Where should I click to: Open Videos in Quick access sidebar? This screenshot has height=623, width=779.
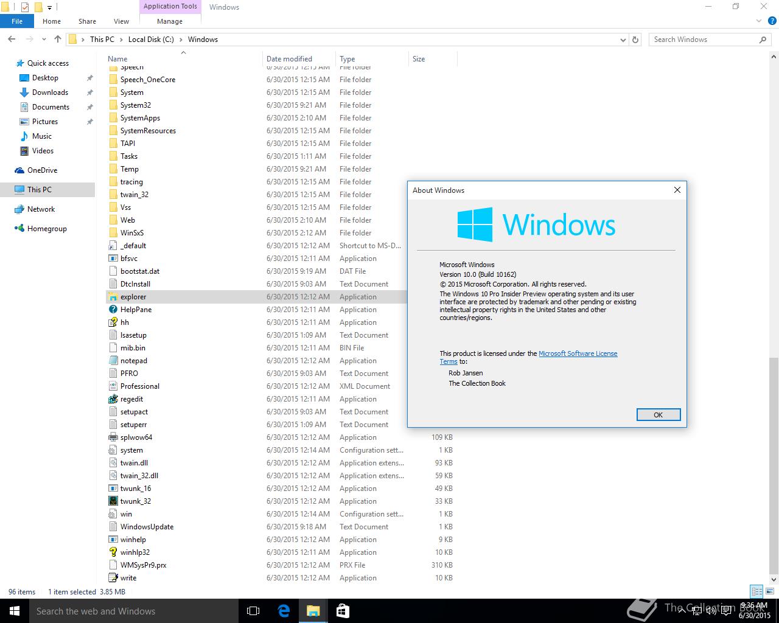[x=43, y=151]
